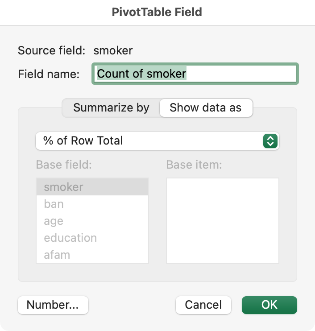The height and width of the screenshot is (331, 315).
Task: Select education in Base field list
Action: pos(92,238)
